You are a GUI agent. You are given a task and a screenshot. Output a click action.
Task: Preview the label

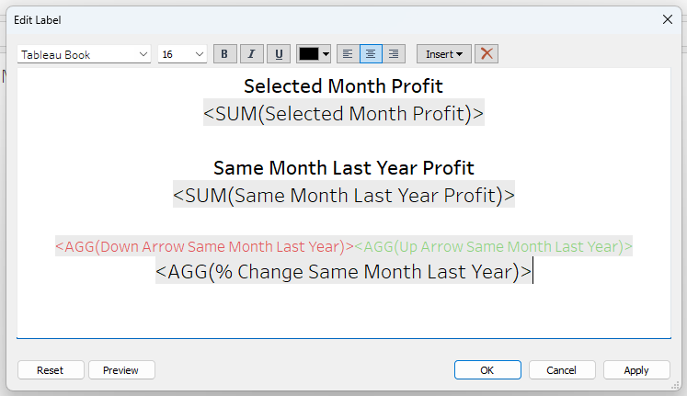click(121, 370)
